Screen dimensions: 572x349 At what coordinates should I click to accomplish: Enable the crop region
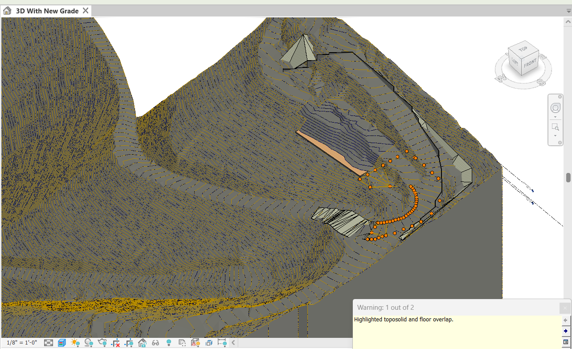[116, 343]
